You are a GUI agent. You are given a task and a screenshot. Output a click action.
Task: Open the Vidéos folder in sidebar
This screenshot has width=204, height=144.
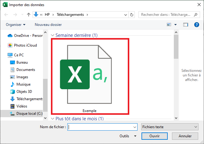19,106
